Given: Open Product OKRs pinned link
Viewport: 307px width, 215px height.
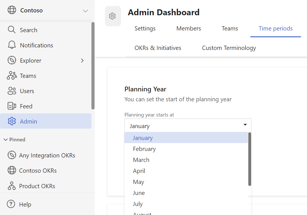Looking at the screenshot, I should pyautogui.click(x=37, y=186).
